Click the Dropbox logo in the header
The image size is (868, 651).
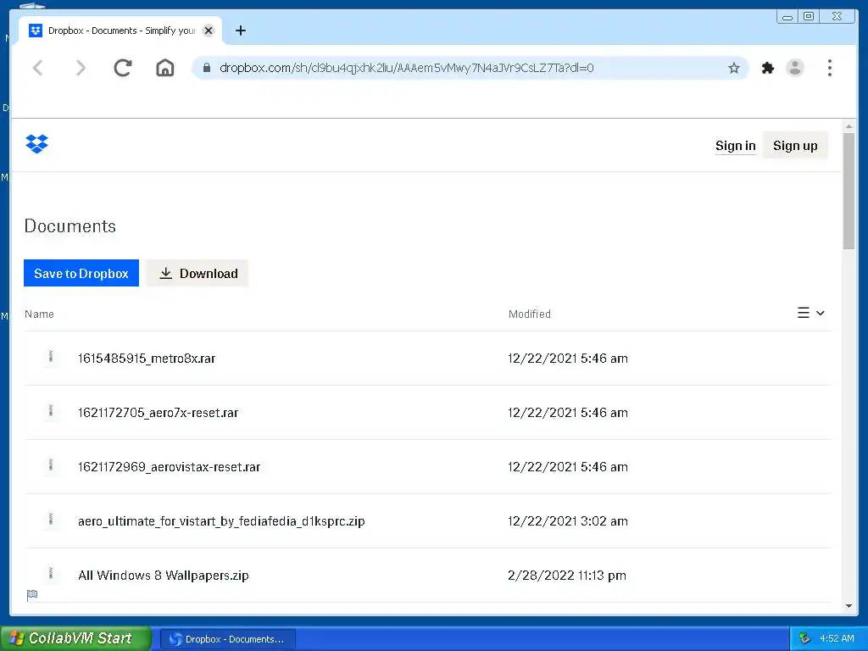tap(36, 144)
